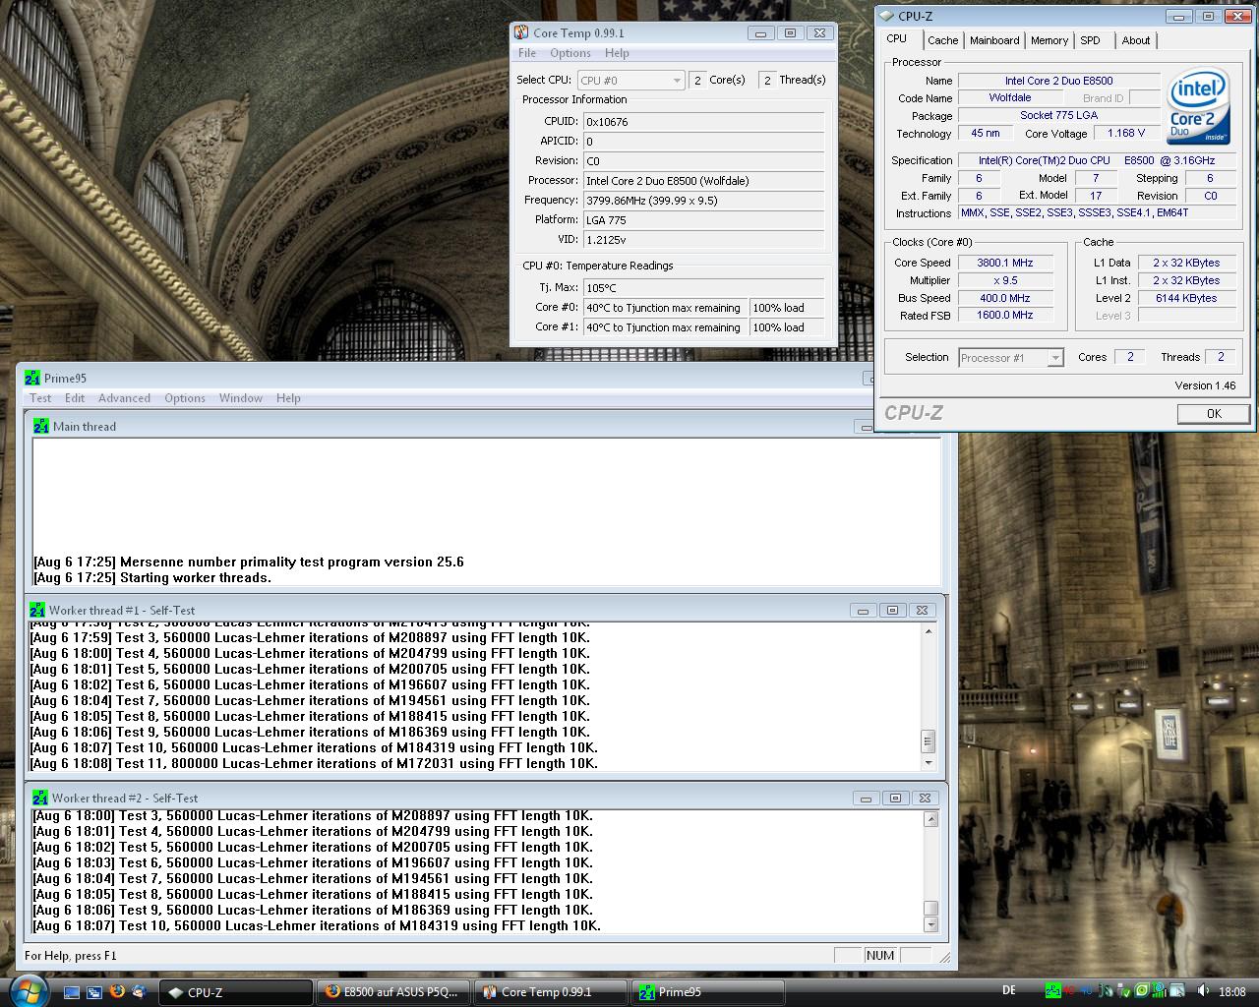The width and height of the screenshot is (1259, 1007).
Task: Close Worker thread #1 window
Action: [922, 611]
